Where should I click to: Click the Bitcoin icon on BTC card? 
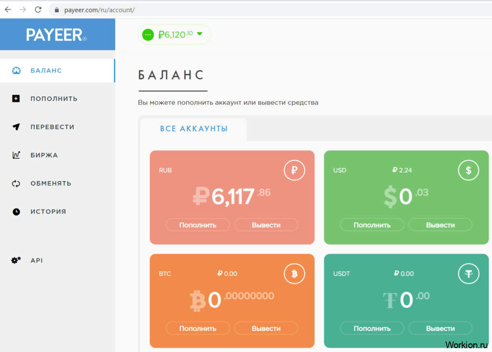(x=294, y=274)
